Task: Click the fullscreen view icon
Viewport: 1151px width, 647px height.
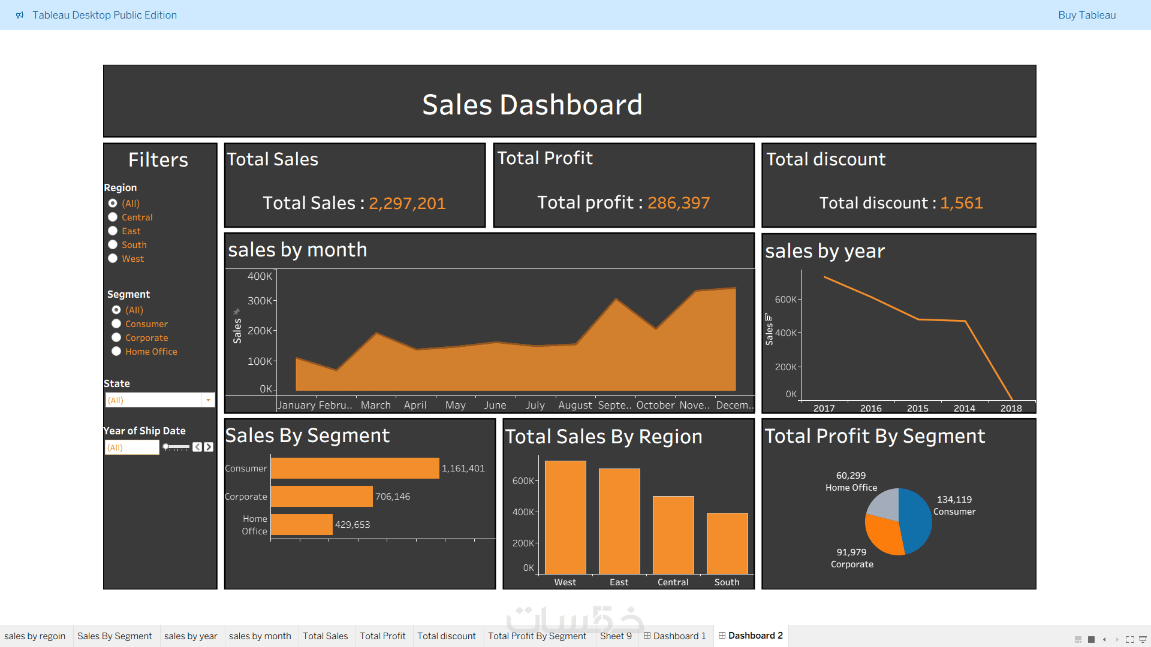Action: coord(1130,639)
